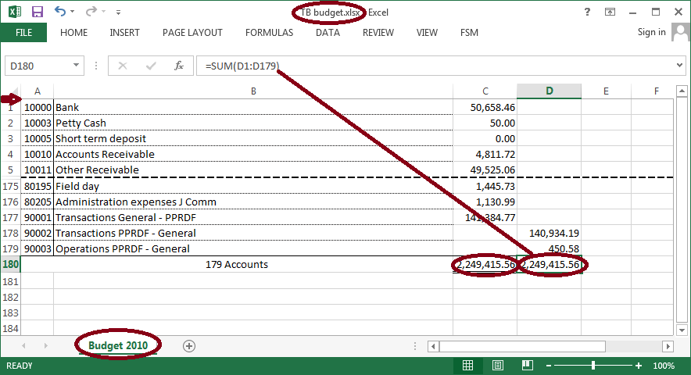Customize Quick Access Toolbar dropdown

118,12
